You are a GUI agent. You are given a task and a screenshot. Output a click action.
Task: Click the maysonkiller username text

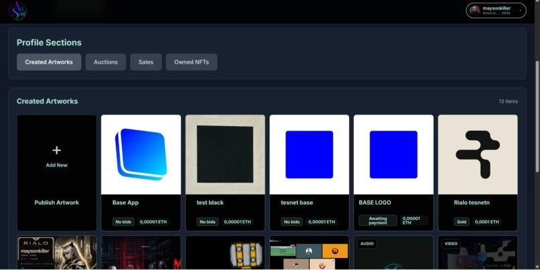[x=496, y=8]
